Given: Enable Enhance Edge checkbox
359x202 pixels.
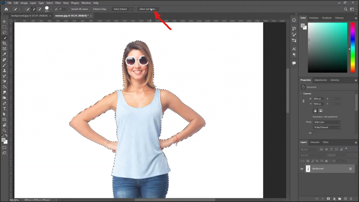Looking at the screenshot, I should [91, 9].
